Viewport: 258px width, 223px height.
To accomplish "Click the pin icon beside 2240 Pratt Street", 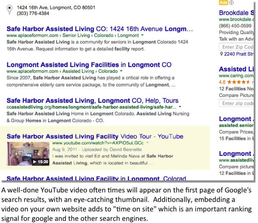I will pos(221,54).
